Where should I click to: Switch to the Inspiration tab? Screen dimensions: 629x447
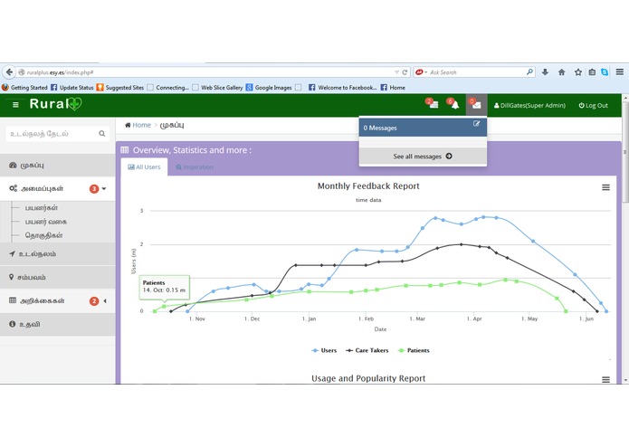(x=195, y=167)
